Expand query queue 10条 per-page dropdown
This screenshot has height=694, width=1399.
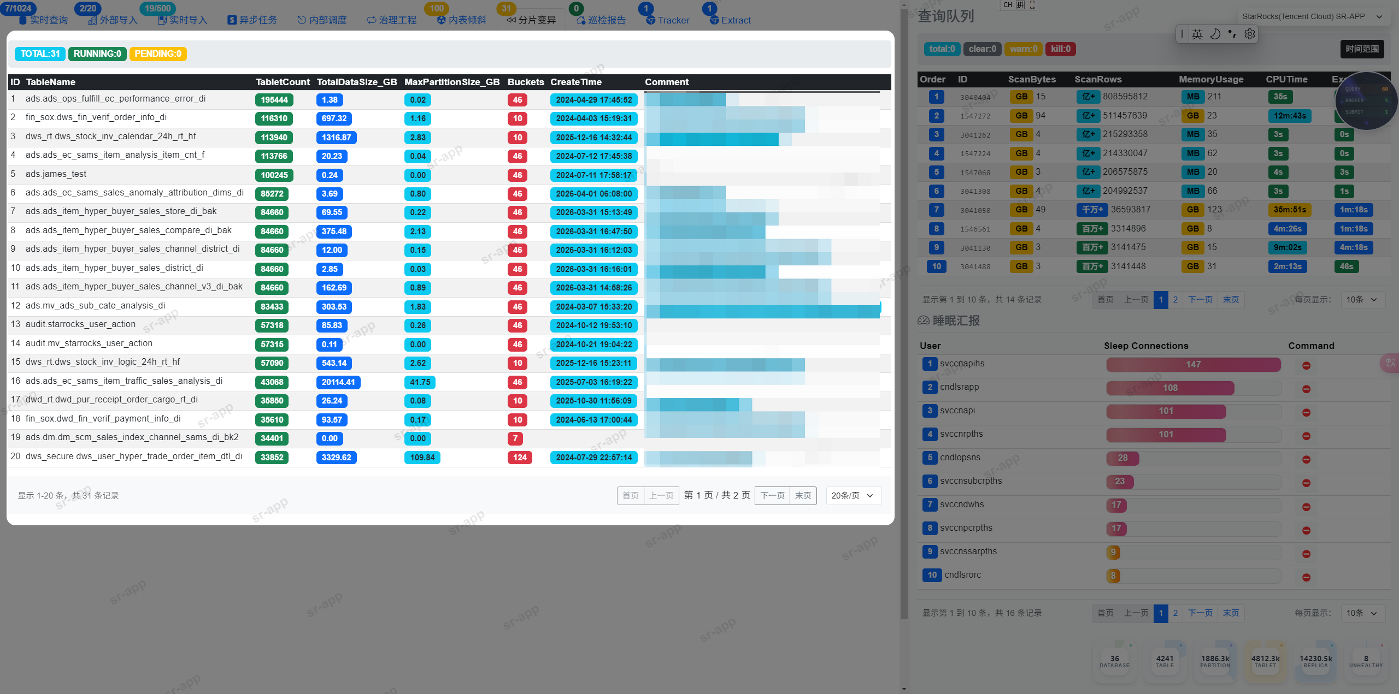[1362, 299]
